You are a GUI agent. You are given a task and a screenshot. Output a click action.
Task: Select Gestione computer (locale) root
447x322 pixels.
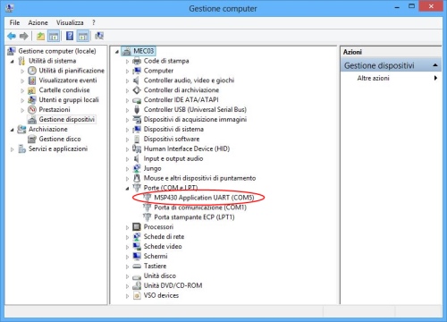tap(57, 51)
